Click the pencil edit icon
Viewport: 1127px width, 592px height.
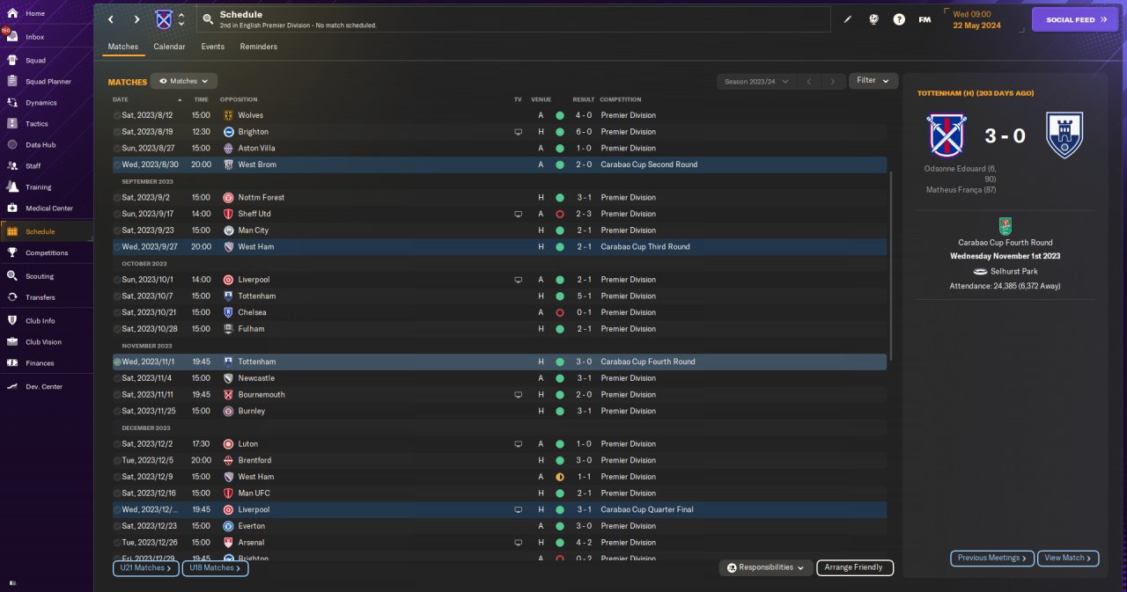click(x=848, y=19)
